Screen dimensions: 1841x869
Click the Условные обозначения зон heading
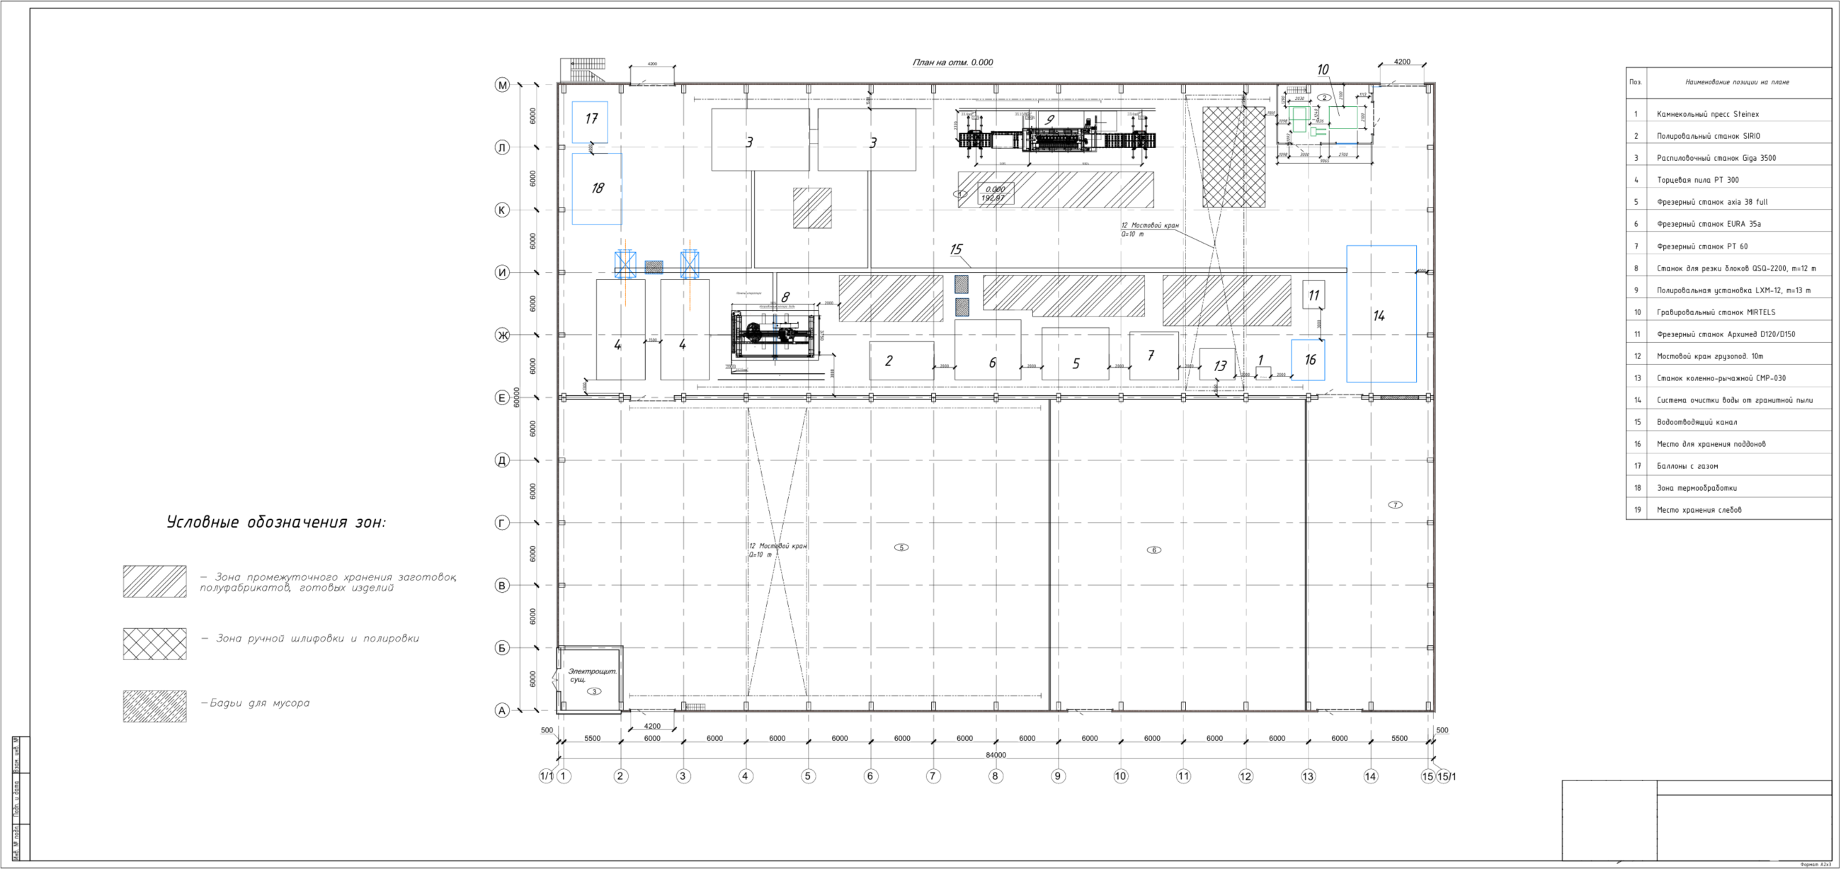276,522
